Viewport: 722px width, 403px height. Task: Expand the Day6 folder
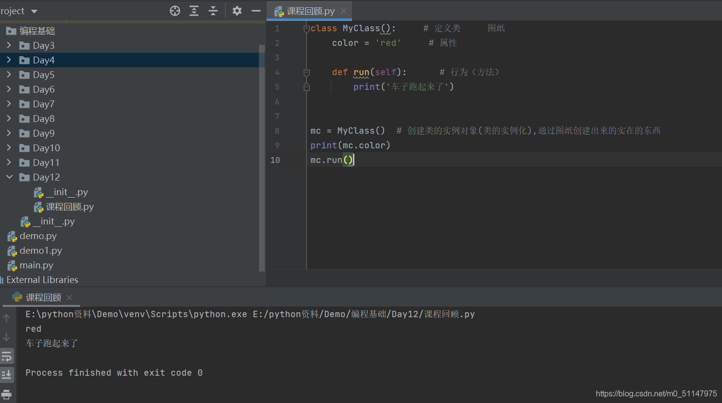[9, 89]
